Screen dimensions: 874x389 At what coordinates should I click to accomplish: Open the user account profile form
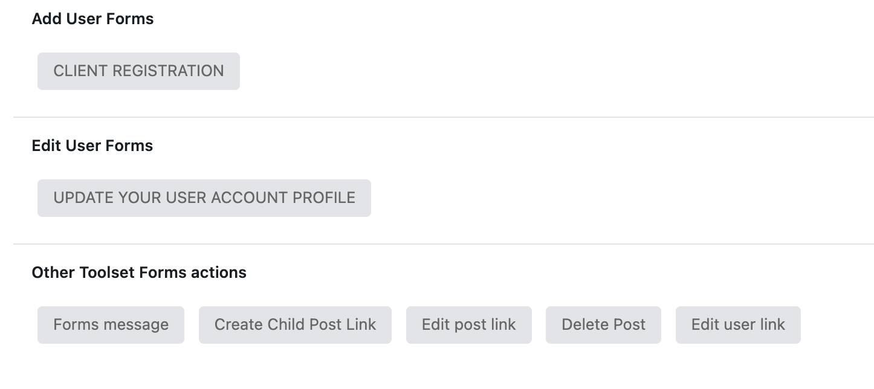pos(204,198)
